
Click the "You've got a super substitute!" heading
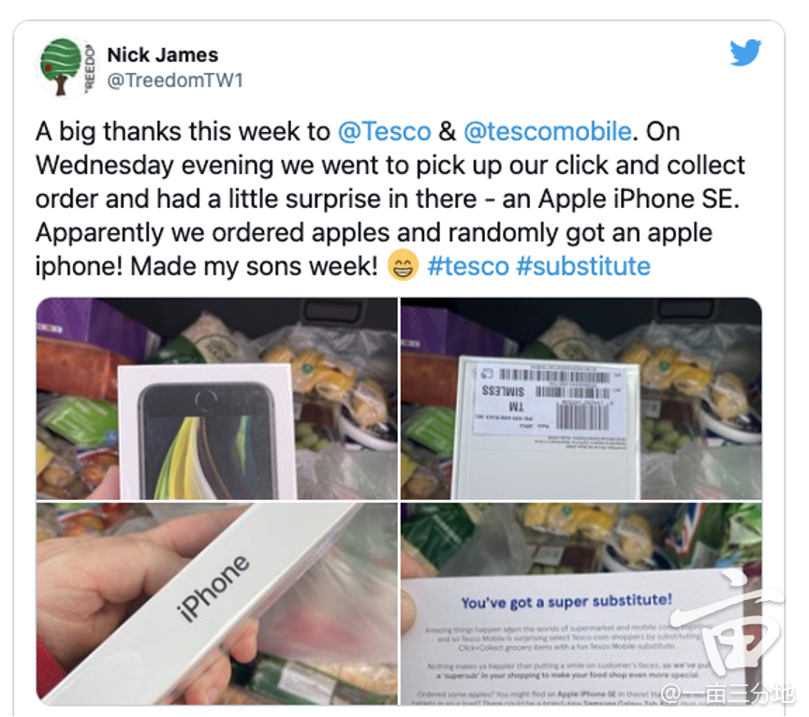pos(566,602)
